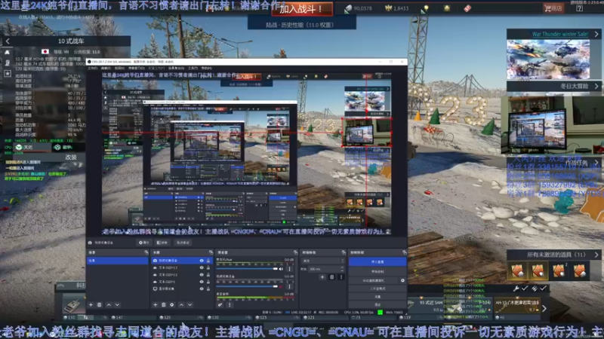Add a scene transition with the plus icon

(x=322, y=276)
